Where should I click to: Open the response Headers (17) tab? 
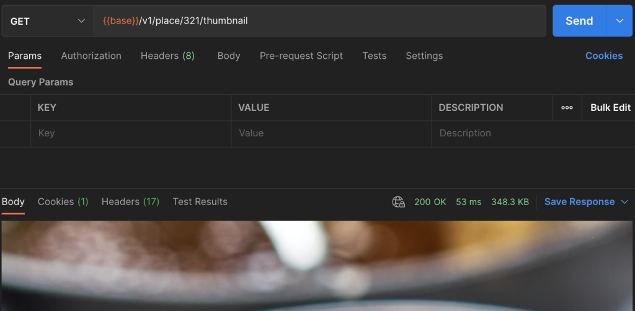[x=130, y=202]
